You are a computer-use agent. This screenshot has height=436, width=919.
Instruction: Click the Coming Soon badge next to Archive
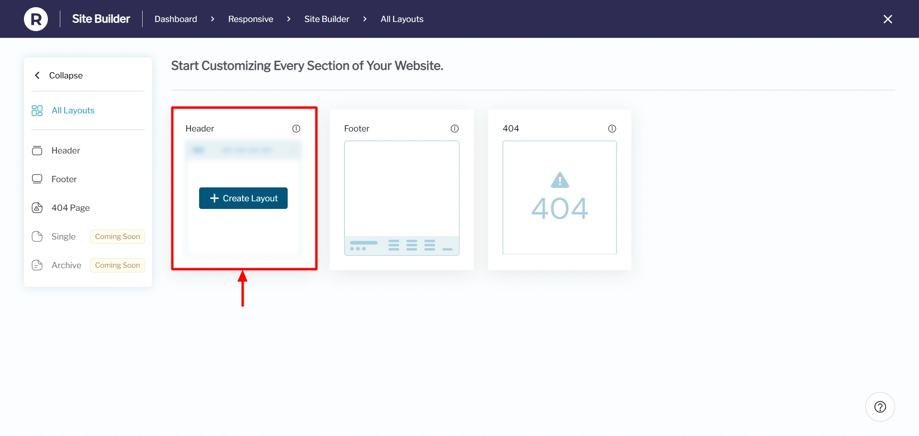pyautogui.click(x=117, y=265)
